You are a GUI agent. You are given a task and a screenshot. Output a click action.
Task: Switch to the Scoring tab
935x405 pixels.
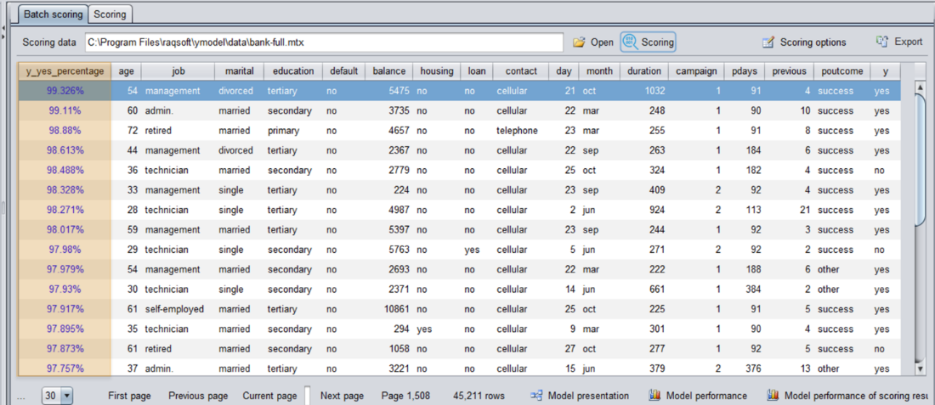(x=110, y=14)
